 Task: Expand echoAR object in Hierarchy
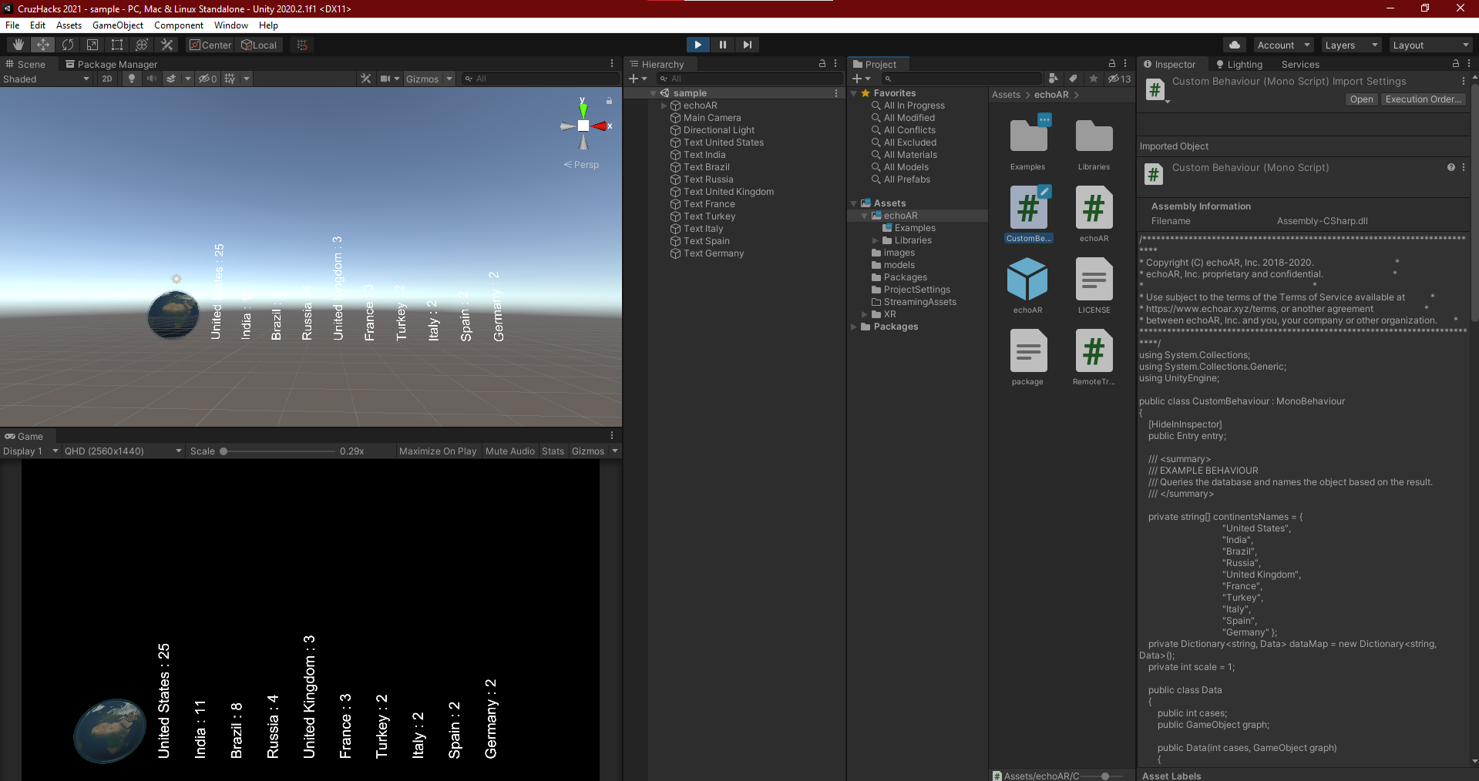[x=664, y=106]
